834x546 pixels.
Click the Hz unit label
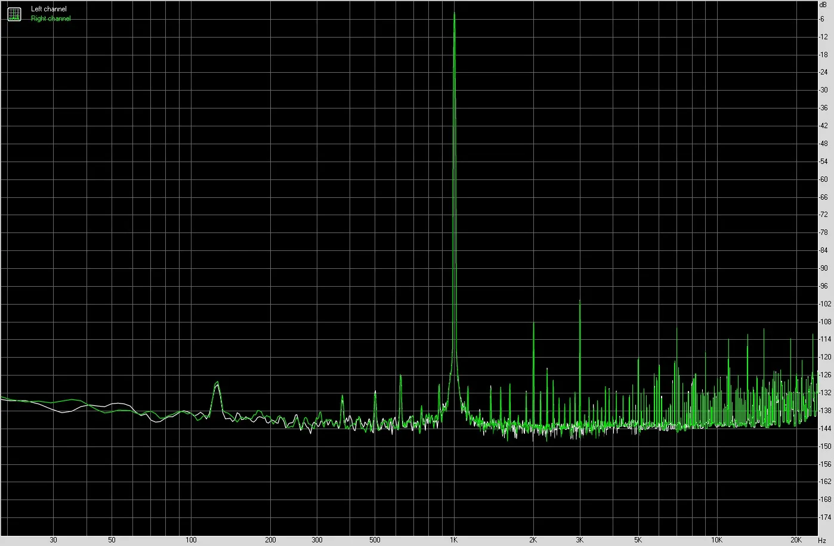(x=822, y=540)
